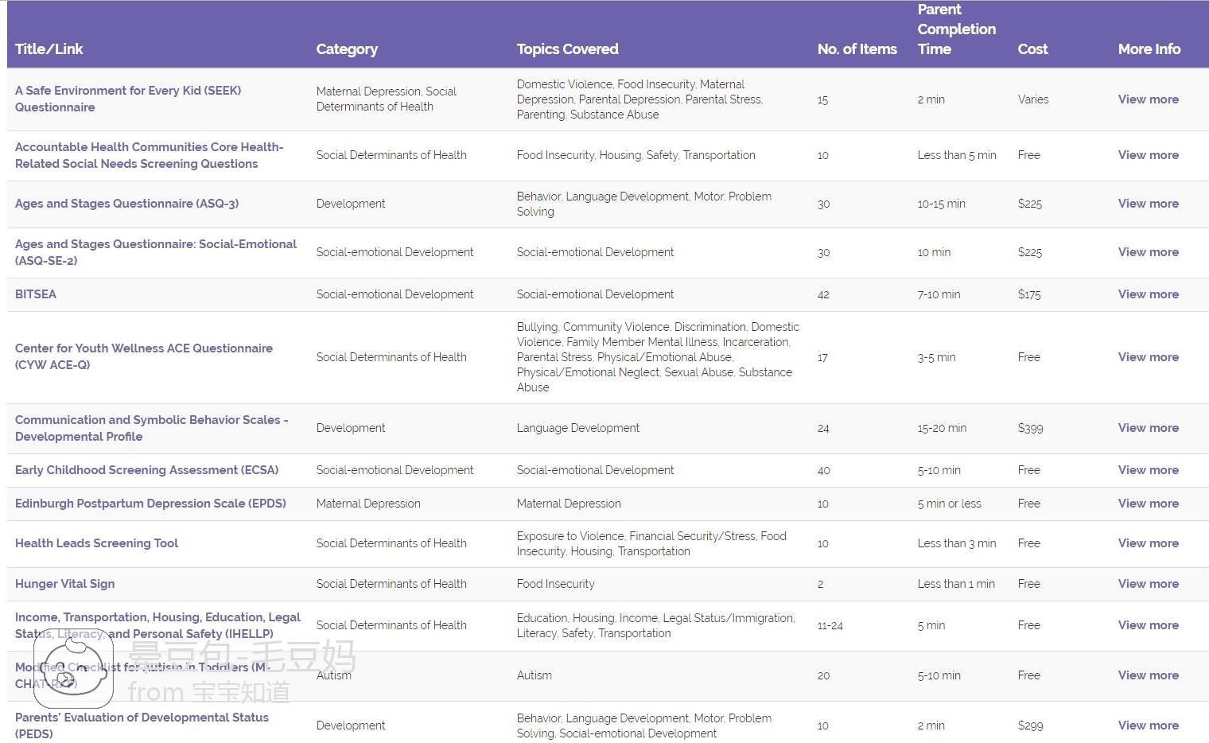The width and height of the screenshot is (1209, 743).
Task: Open Ages and Stages Questionnaire (ASQ-3) link
Action: pyautogui.click(x=126, y=204)
